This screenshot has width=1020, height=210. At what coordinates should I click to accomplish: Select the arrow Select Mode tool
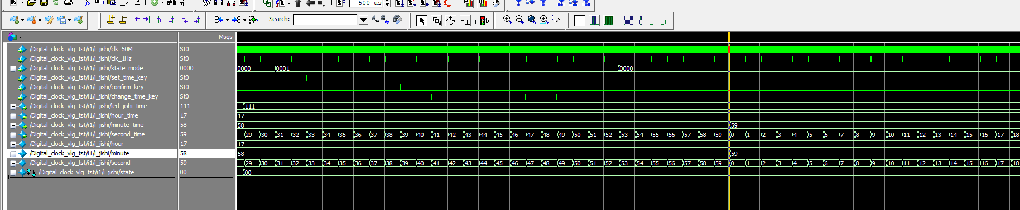tap(422, 21)
